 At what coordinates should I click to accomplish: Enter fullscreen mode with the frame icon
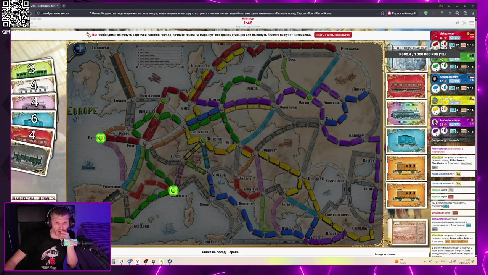(x=465, y=23)
